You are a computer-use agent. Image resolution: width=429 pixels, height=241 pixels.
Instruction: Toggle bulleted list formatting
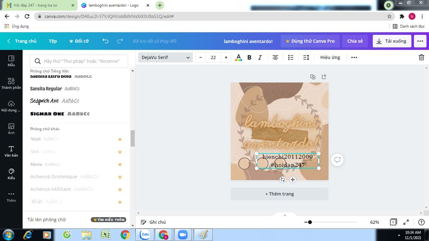tap(291, 57)
